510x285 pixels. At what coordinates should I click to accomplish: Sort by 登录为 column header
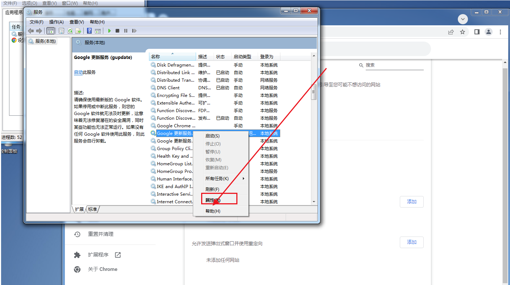[269, 57]
